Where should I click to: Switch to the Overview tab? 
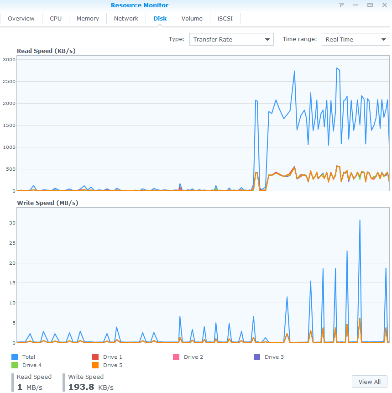click(21, 19)
